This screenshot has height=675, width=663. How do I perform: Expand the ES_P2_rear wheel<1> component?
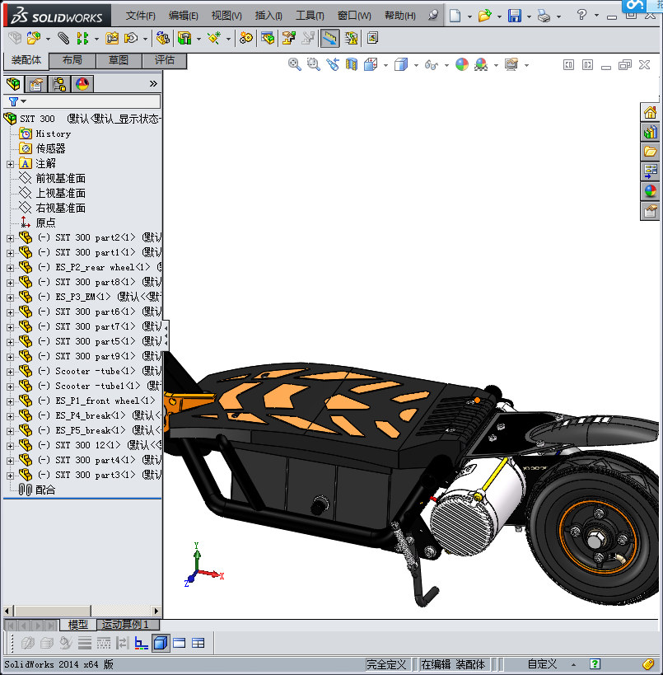tap(11, 268)
